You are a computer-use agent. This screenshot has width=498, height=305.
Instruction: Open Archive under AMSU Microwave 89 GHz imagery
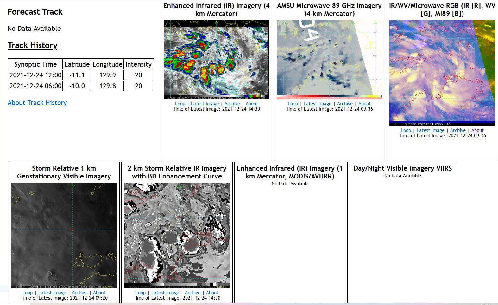click(x=345, y=104)
